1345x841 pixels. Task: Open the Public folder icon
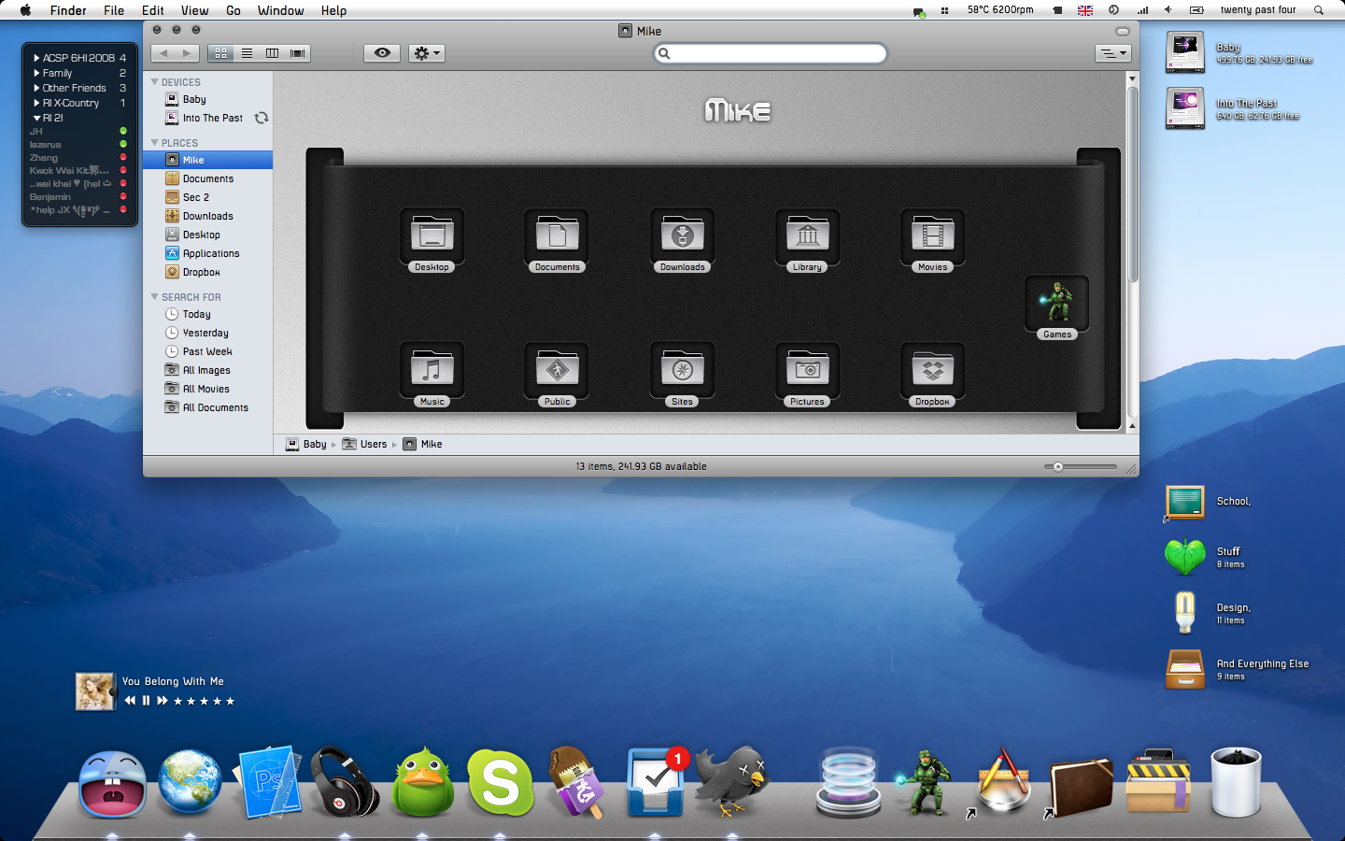(x=557, y=370)
